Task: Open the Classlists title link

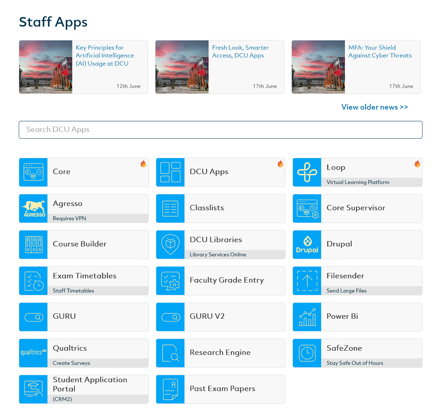Action: (x=207, y=208)
